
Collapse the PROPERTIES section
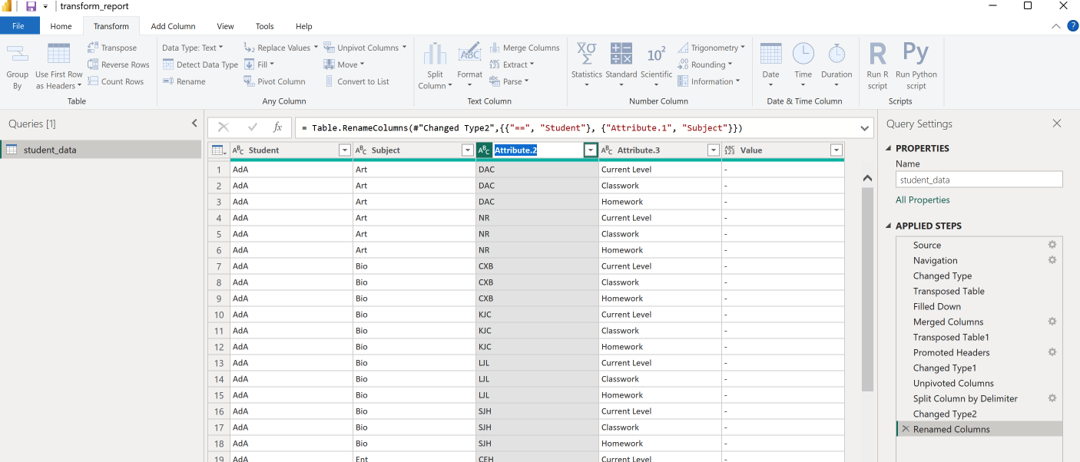pos(890,148)
